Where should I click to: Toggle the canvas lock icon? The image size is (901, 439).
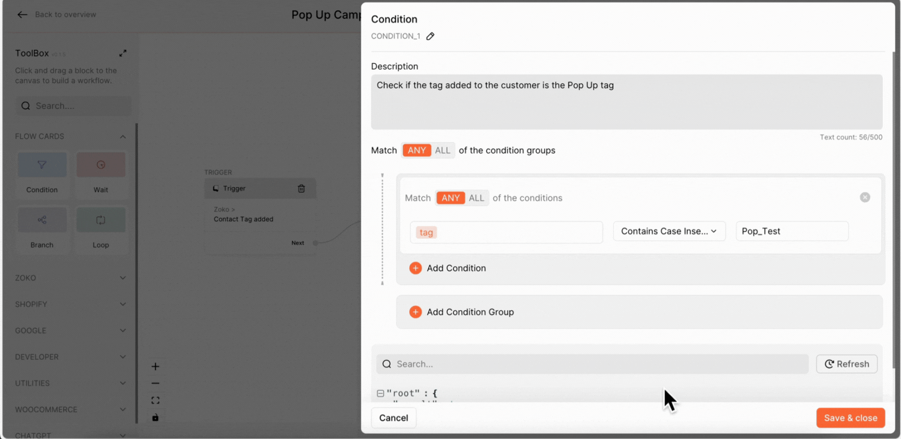[x=155, y=417]
